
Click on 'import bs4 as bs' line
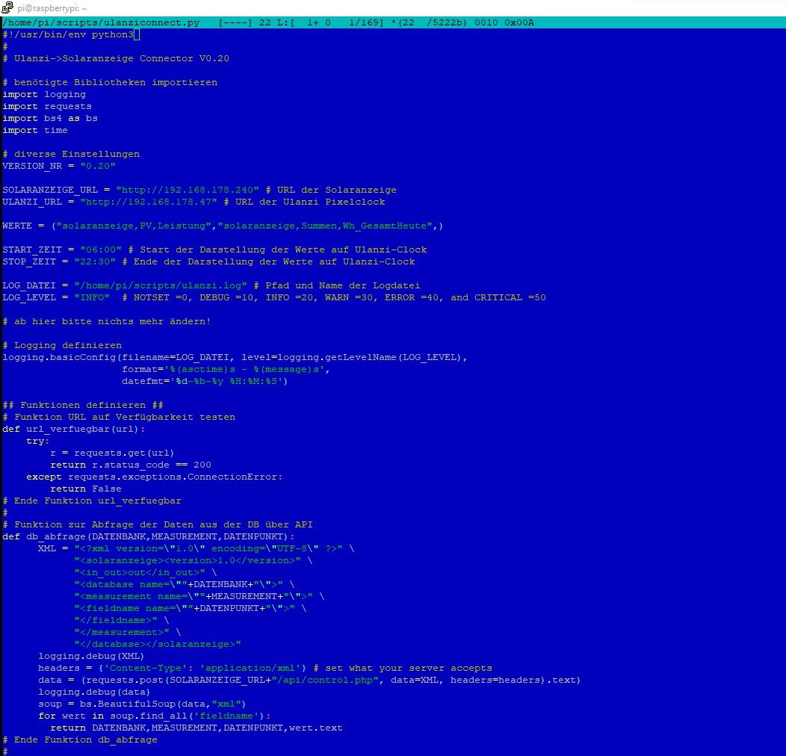(50, 118)
